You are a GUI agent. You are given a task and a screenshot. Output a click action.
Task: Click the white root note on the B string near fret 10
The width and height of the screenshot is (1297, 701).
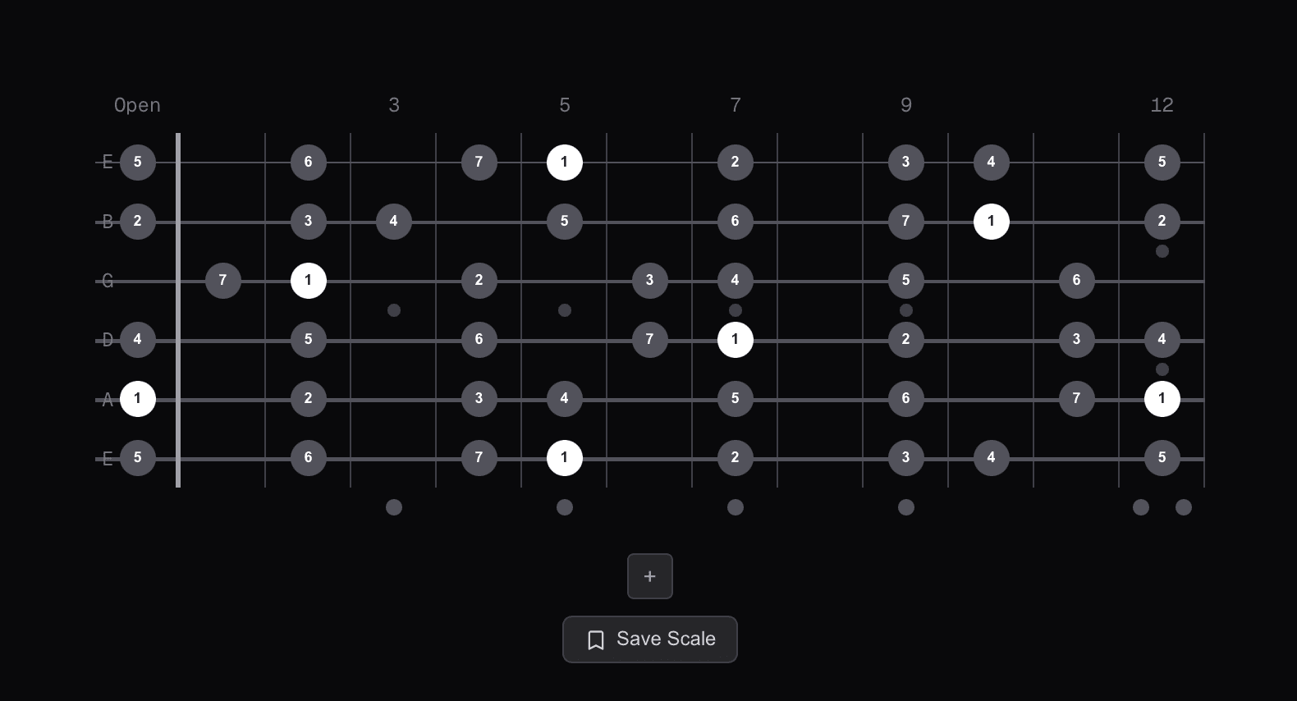tap(991, 221)
